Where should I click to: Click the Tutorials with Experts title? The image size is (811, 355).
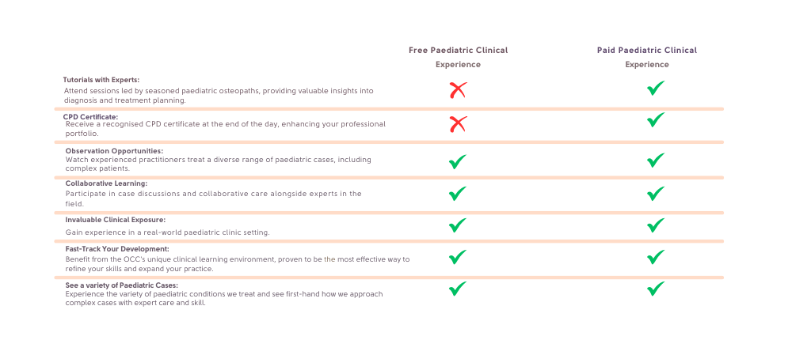click(101, 80)
